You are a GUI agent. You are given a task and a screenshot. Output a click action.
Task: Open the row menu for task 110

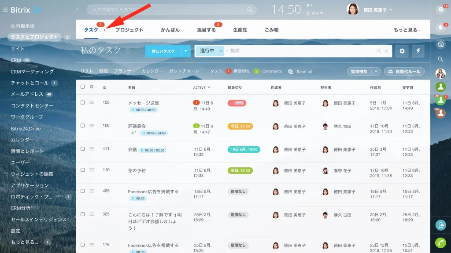coord(92,170)
